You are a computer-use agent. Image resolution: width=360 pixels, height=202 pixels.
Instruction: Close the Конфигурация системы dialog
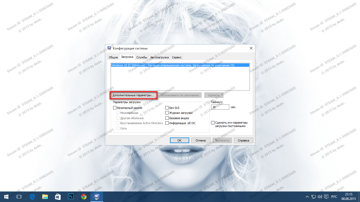(251, 48)
